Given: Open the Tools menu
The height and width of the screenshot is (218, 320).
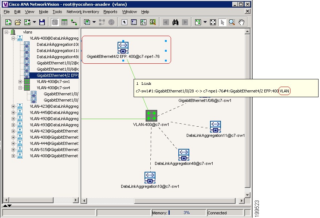Looking at the screenshot, I should (57, 12).
